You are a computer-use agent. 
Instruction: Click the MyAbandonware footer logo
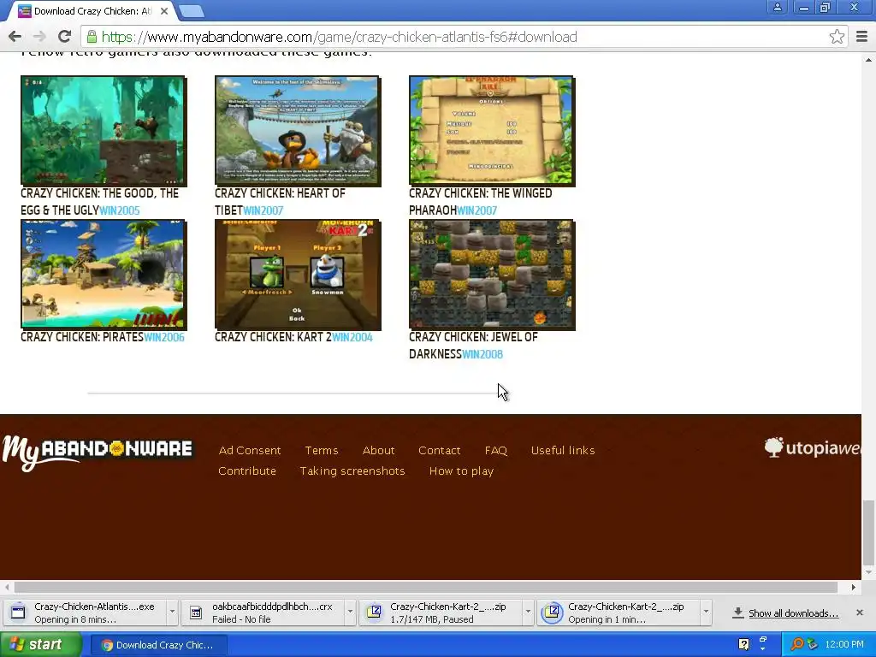pyautogui.click(x=98, y=452)
